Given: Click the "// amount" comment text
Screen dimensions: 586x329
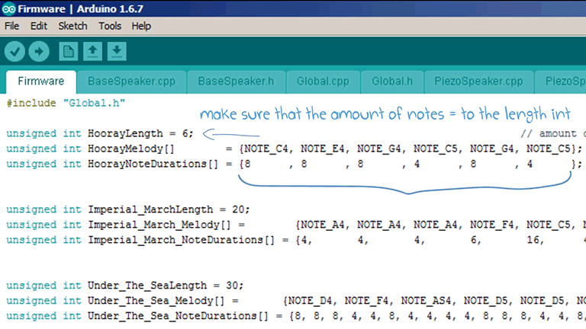Looking at the screenshot, I should point(549,133).
